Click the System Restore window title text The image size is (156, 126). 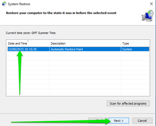(x=19, y=4)
